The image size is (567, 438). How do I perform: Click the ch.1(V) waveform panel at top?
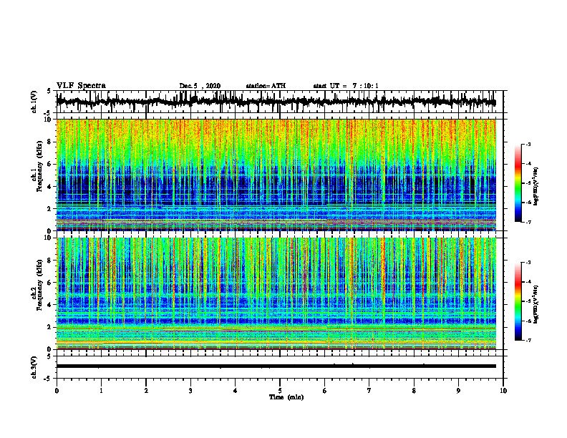(280, 102)
